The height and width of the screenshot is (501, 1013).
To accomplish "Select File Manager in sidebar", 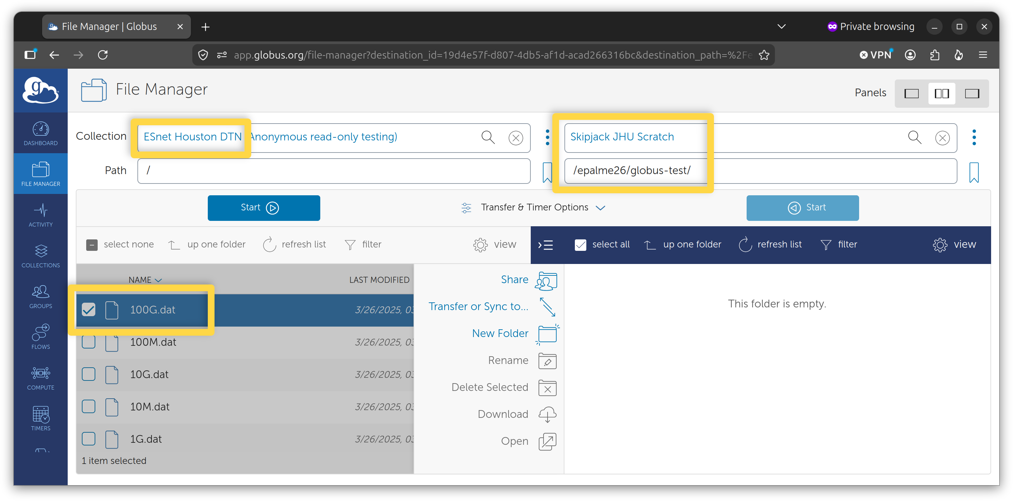I will tap(40, 174).
